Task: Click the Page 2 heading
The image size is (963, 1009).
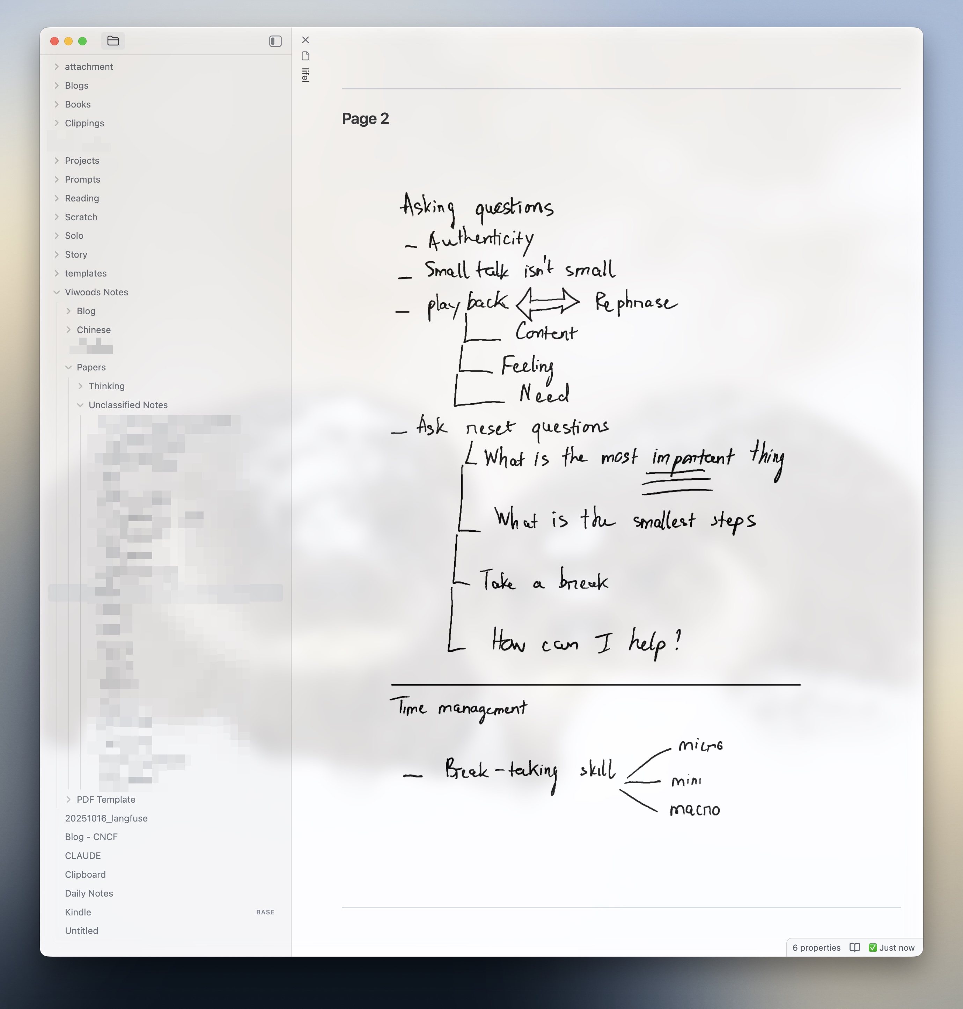Action: [x=365, y=119]
